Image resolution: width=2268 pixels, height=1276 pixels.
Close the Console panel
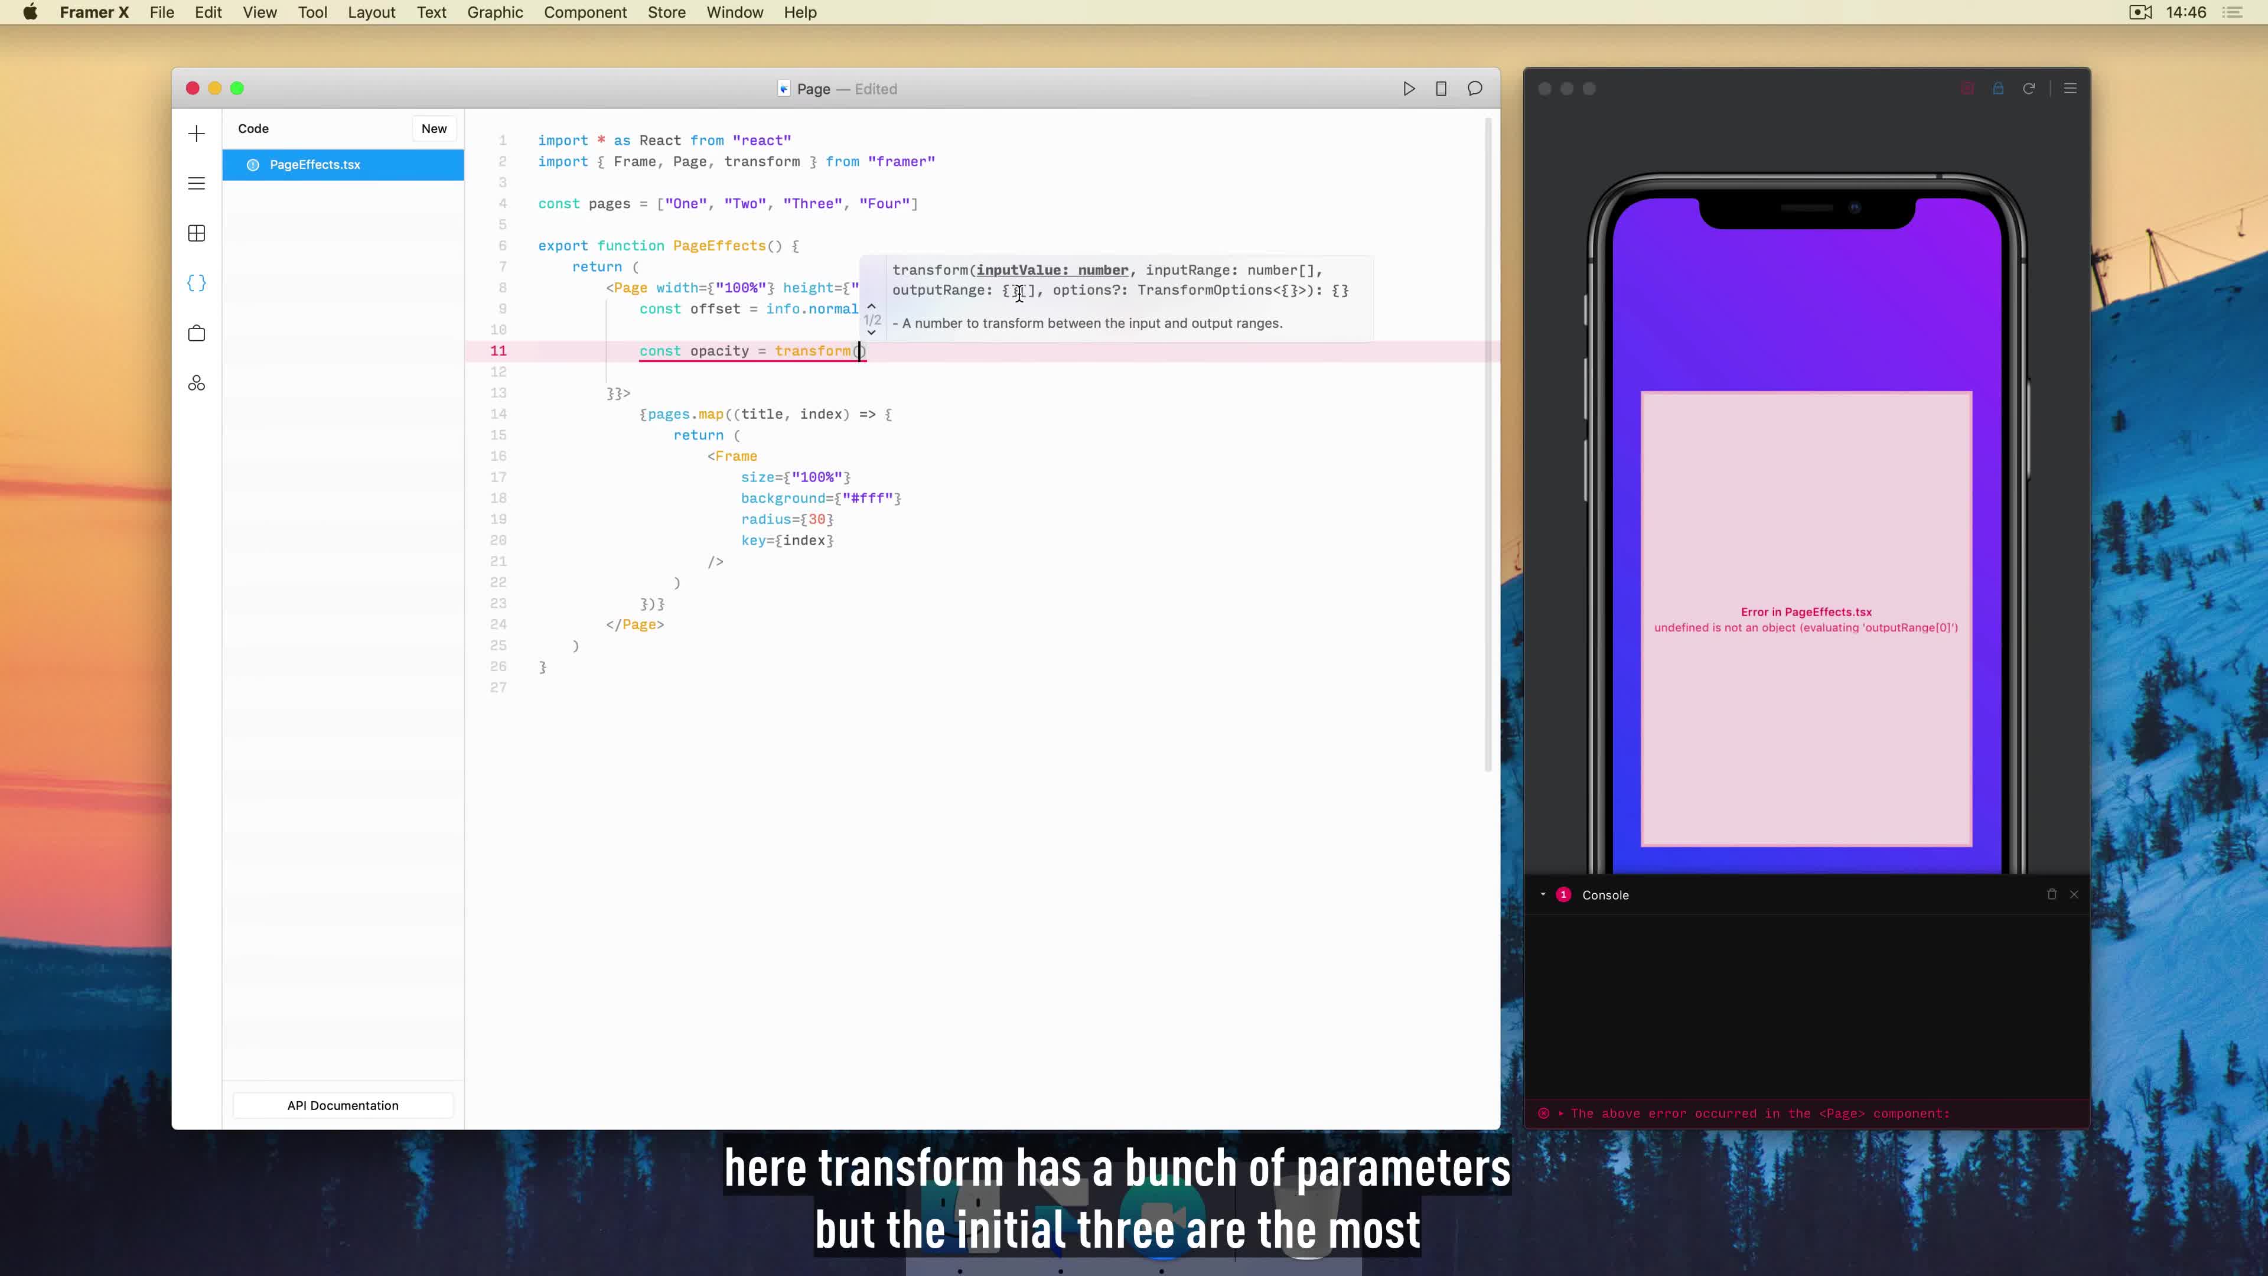2074,895
